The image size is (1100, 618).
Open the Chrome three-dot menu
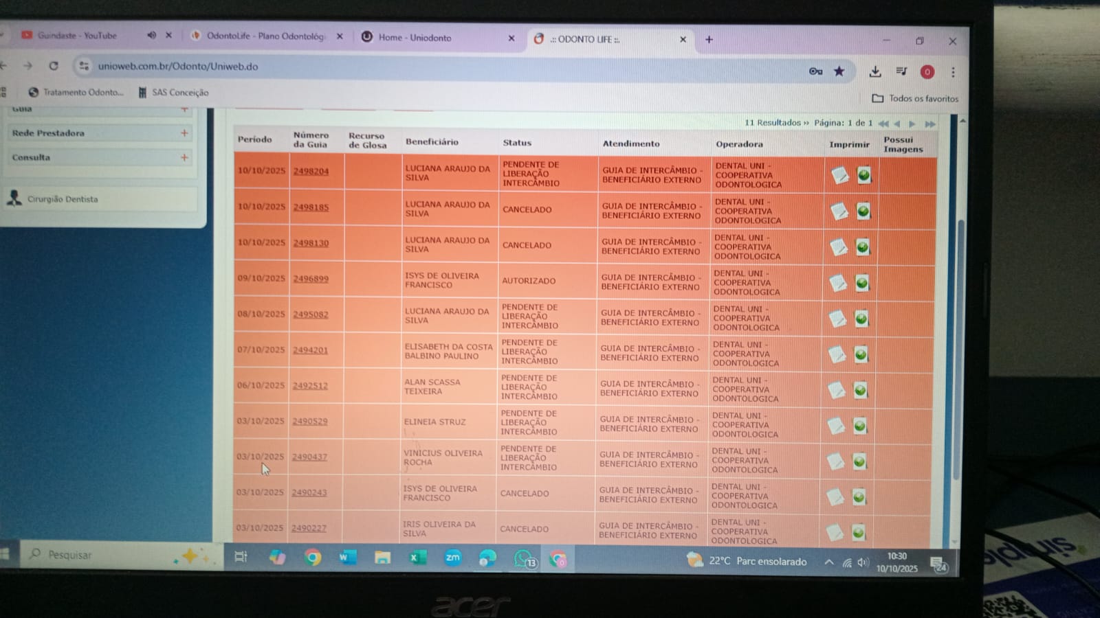[x=953, y=72]
